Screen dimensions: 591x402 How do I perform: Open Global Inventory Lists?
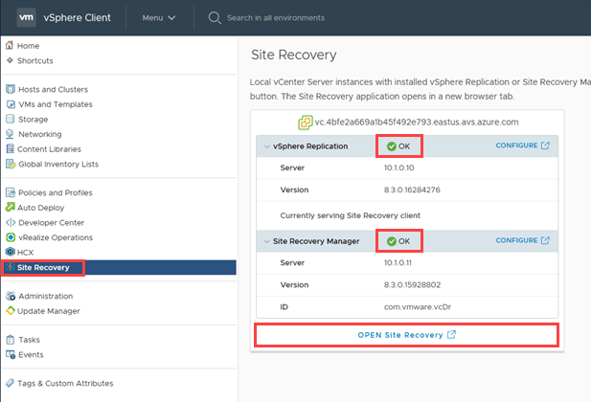pyautogui.click(x=58, y=165)
